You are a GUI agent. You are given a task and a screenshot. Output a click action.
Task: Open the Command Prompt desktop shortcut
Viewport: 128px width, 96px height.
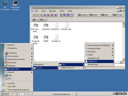coord(15,6)
